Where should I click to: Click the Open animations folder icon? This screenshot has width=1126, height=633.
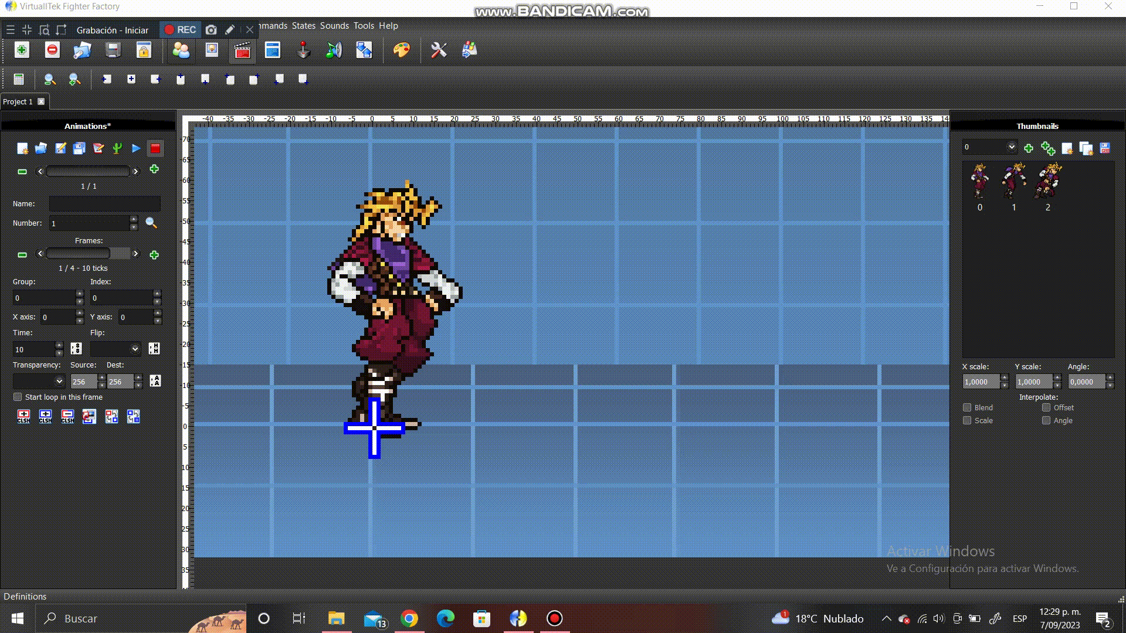pos(41,148)
